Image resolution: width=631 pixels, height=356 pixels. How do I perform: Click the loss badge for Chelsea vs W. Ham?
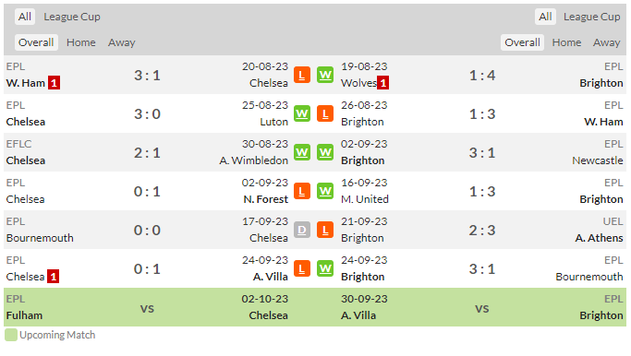click(302, 75)
